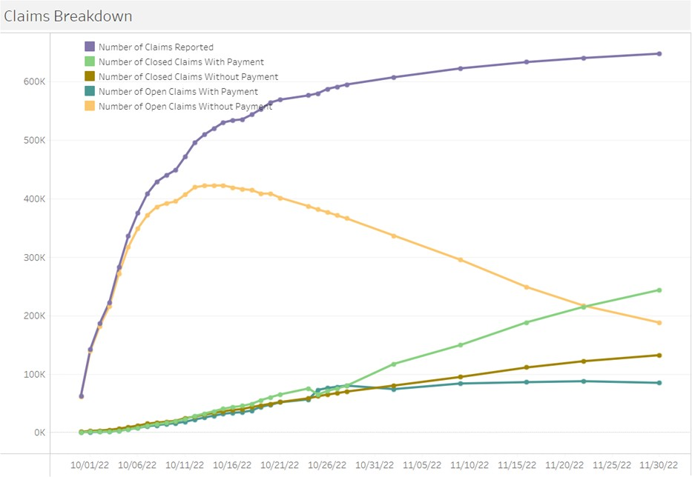Screen dimensions: 692x477
Task: Click the first purple data point near 60K
Action: (x=82, y=396)
